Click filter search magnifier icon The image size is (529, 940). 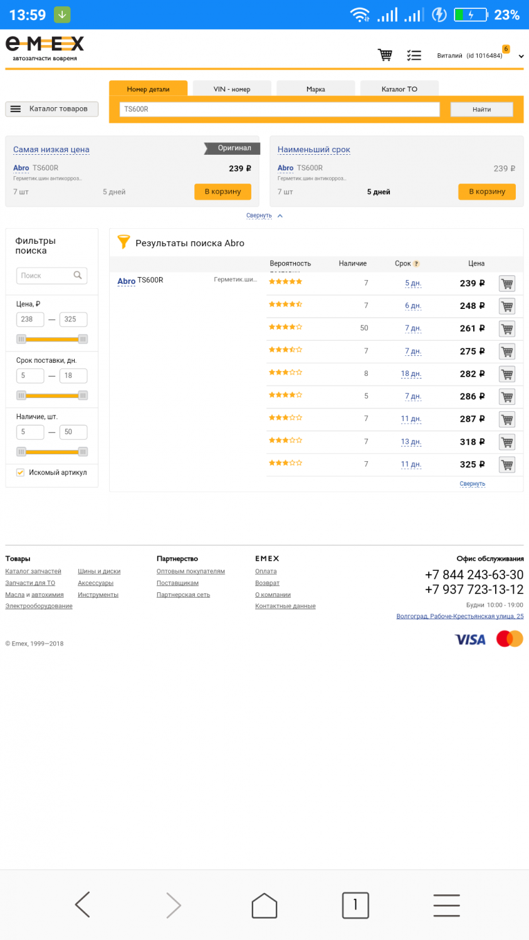[78, 275]
